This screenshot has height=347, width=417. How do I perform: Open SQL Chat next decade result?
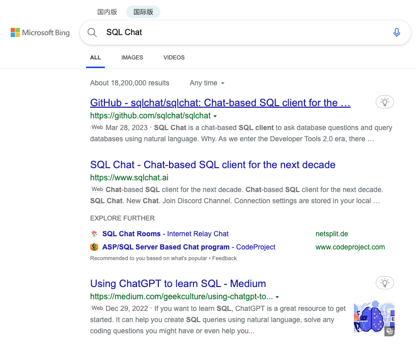[212, 165]
